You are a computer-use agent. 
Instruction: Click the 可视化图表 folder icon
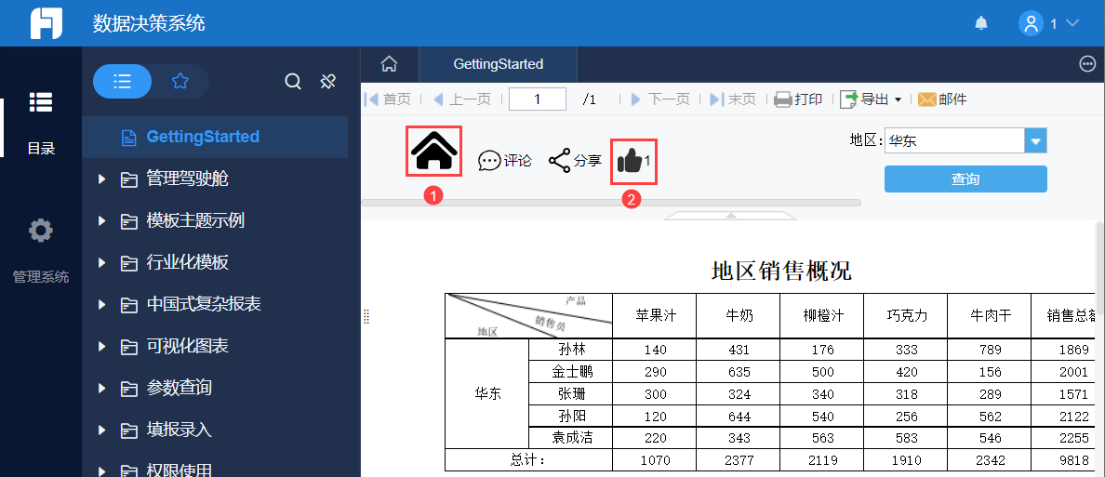click(128, 347)
